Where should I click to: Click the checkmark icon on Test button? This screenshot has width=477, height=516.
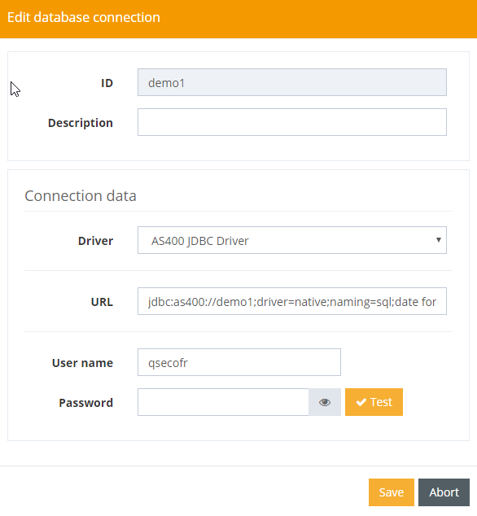(x=361, y=402)
